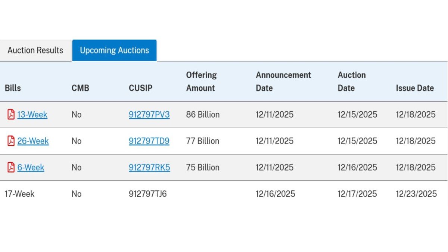448x252 pixels.
Task: Open the 6-Week bill link
Action: click(x=31, y=168)
